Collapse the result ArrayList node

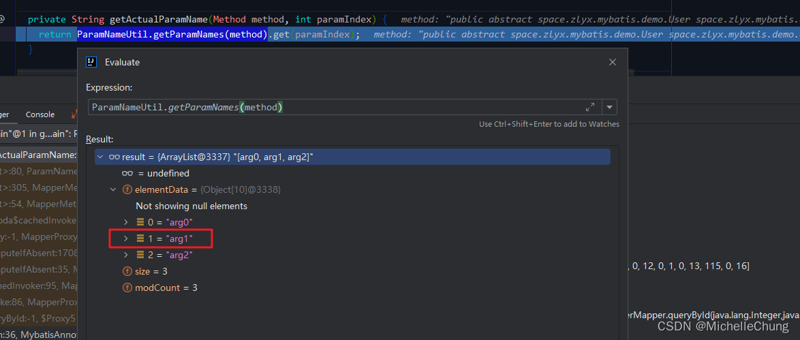101,157
